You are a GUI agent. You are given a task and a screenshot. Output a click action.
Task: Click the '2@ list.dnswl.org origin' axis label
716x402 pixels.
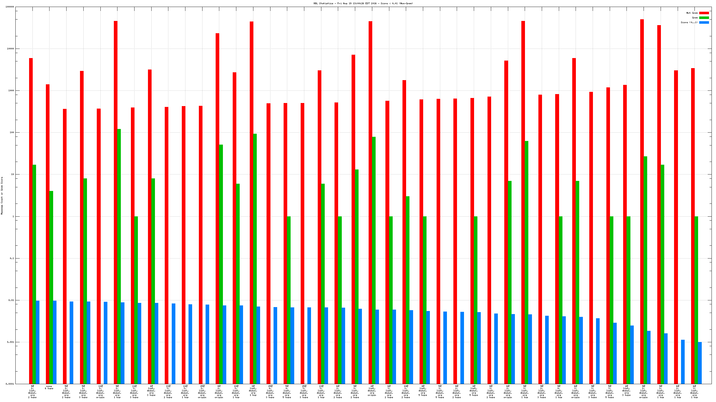click(x=372, y=391)
